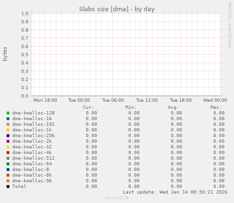
Task: Click the chart title 'Slabs size [dma] - by day'
Action: click(x=117, y=9)
